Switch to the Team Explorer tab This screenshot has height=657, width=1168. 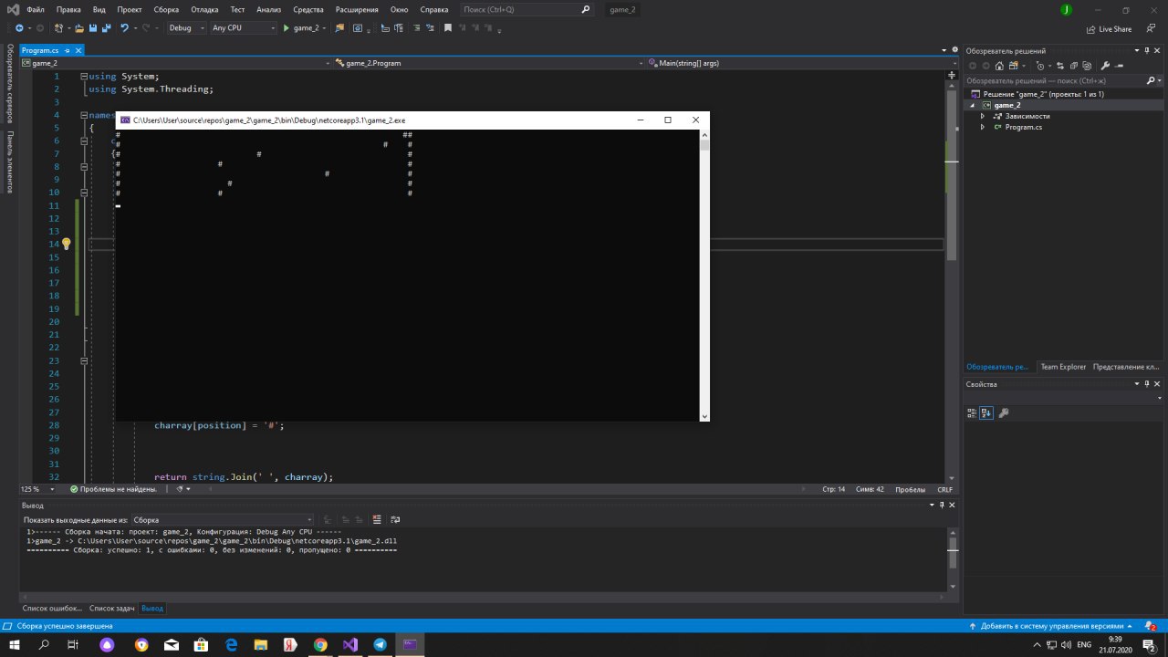point(1063,367)
